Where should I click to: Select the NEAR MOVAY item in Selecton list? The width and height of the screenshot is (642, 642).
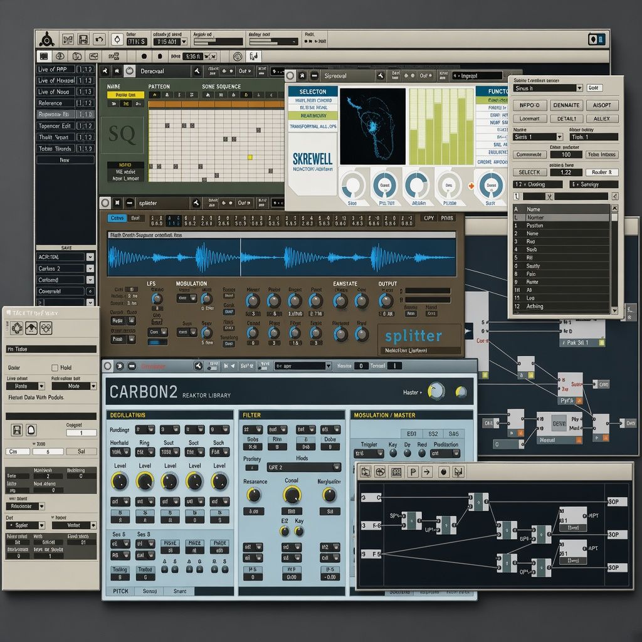coord(313,116)
